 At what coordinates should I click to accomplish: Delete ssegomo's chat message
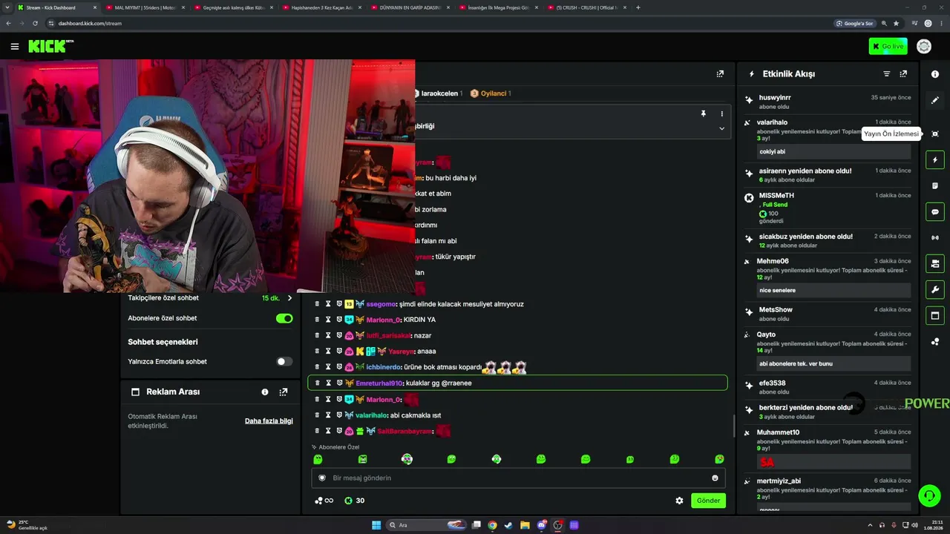point(317,304)
